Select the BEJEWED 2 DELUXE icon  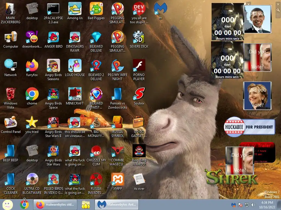coord(96,70)
